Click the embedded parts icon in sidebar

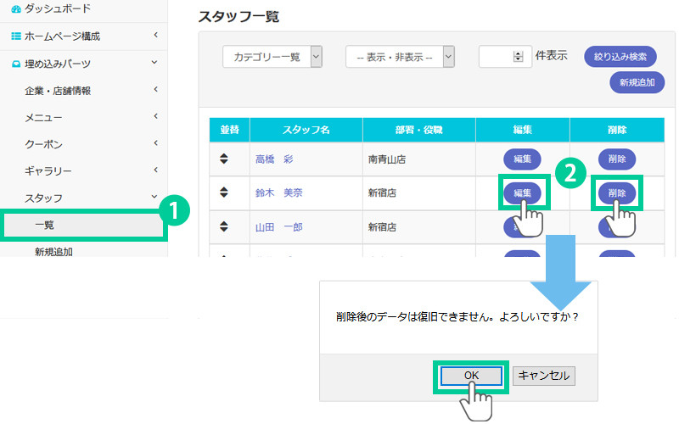click(x=16, y=64)
